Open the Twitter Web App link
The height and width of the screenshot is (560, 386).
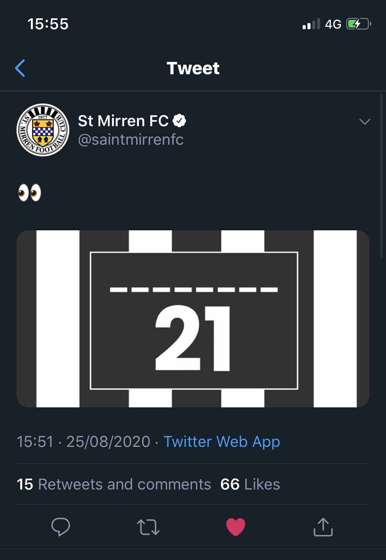click(222, 442)
